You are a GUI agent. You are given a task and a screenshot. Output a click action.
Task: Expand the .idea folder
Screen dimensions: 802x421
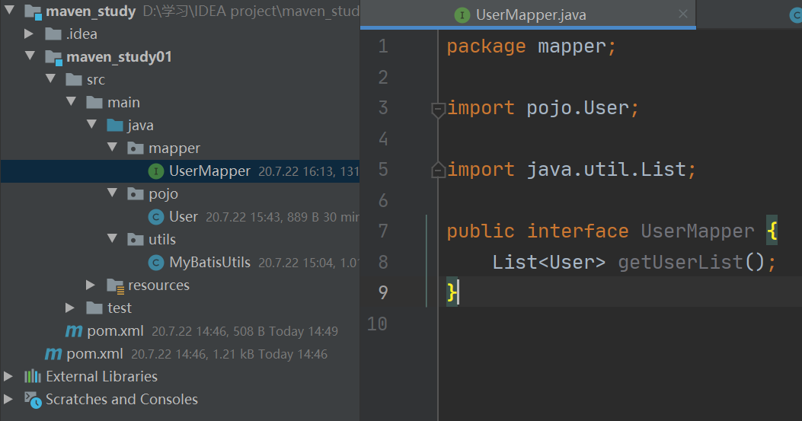pos(29,34)
